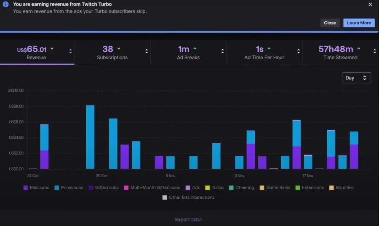This screenshot has height=226, width=379.
Task: Toggle the Extensions legend swatch
Action: 298,188
